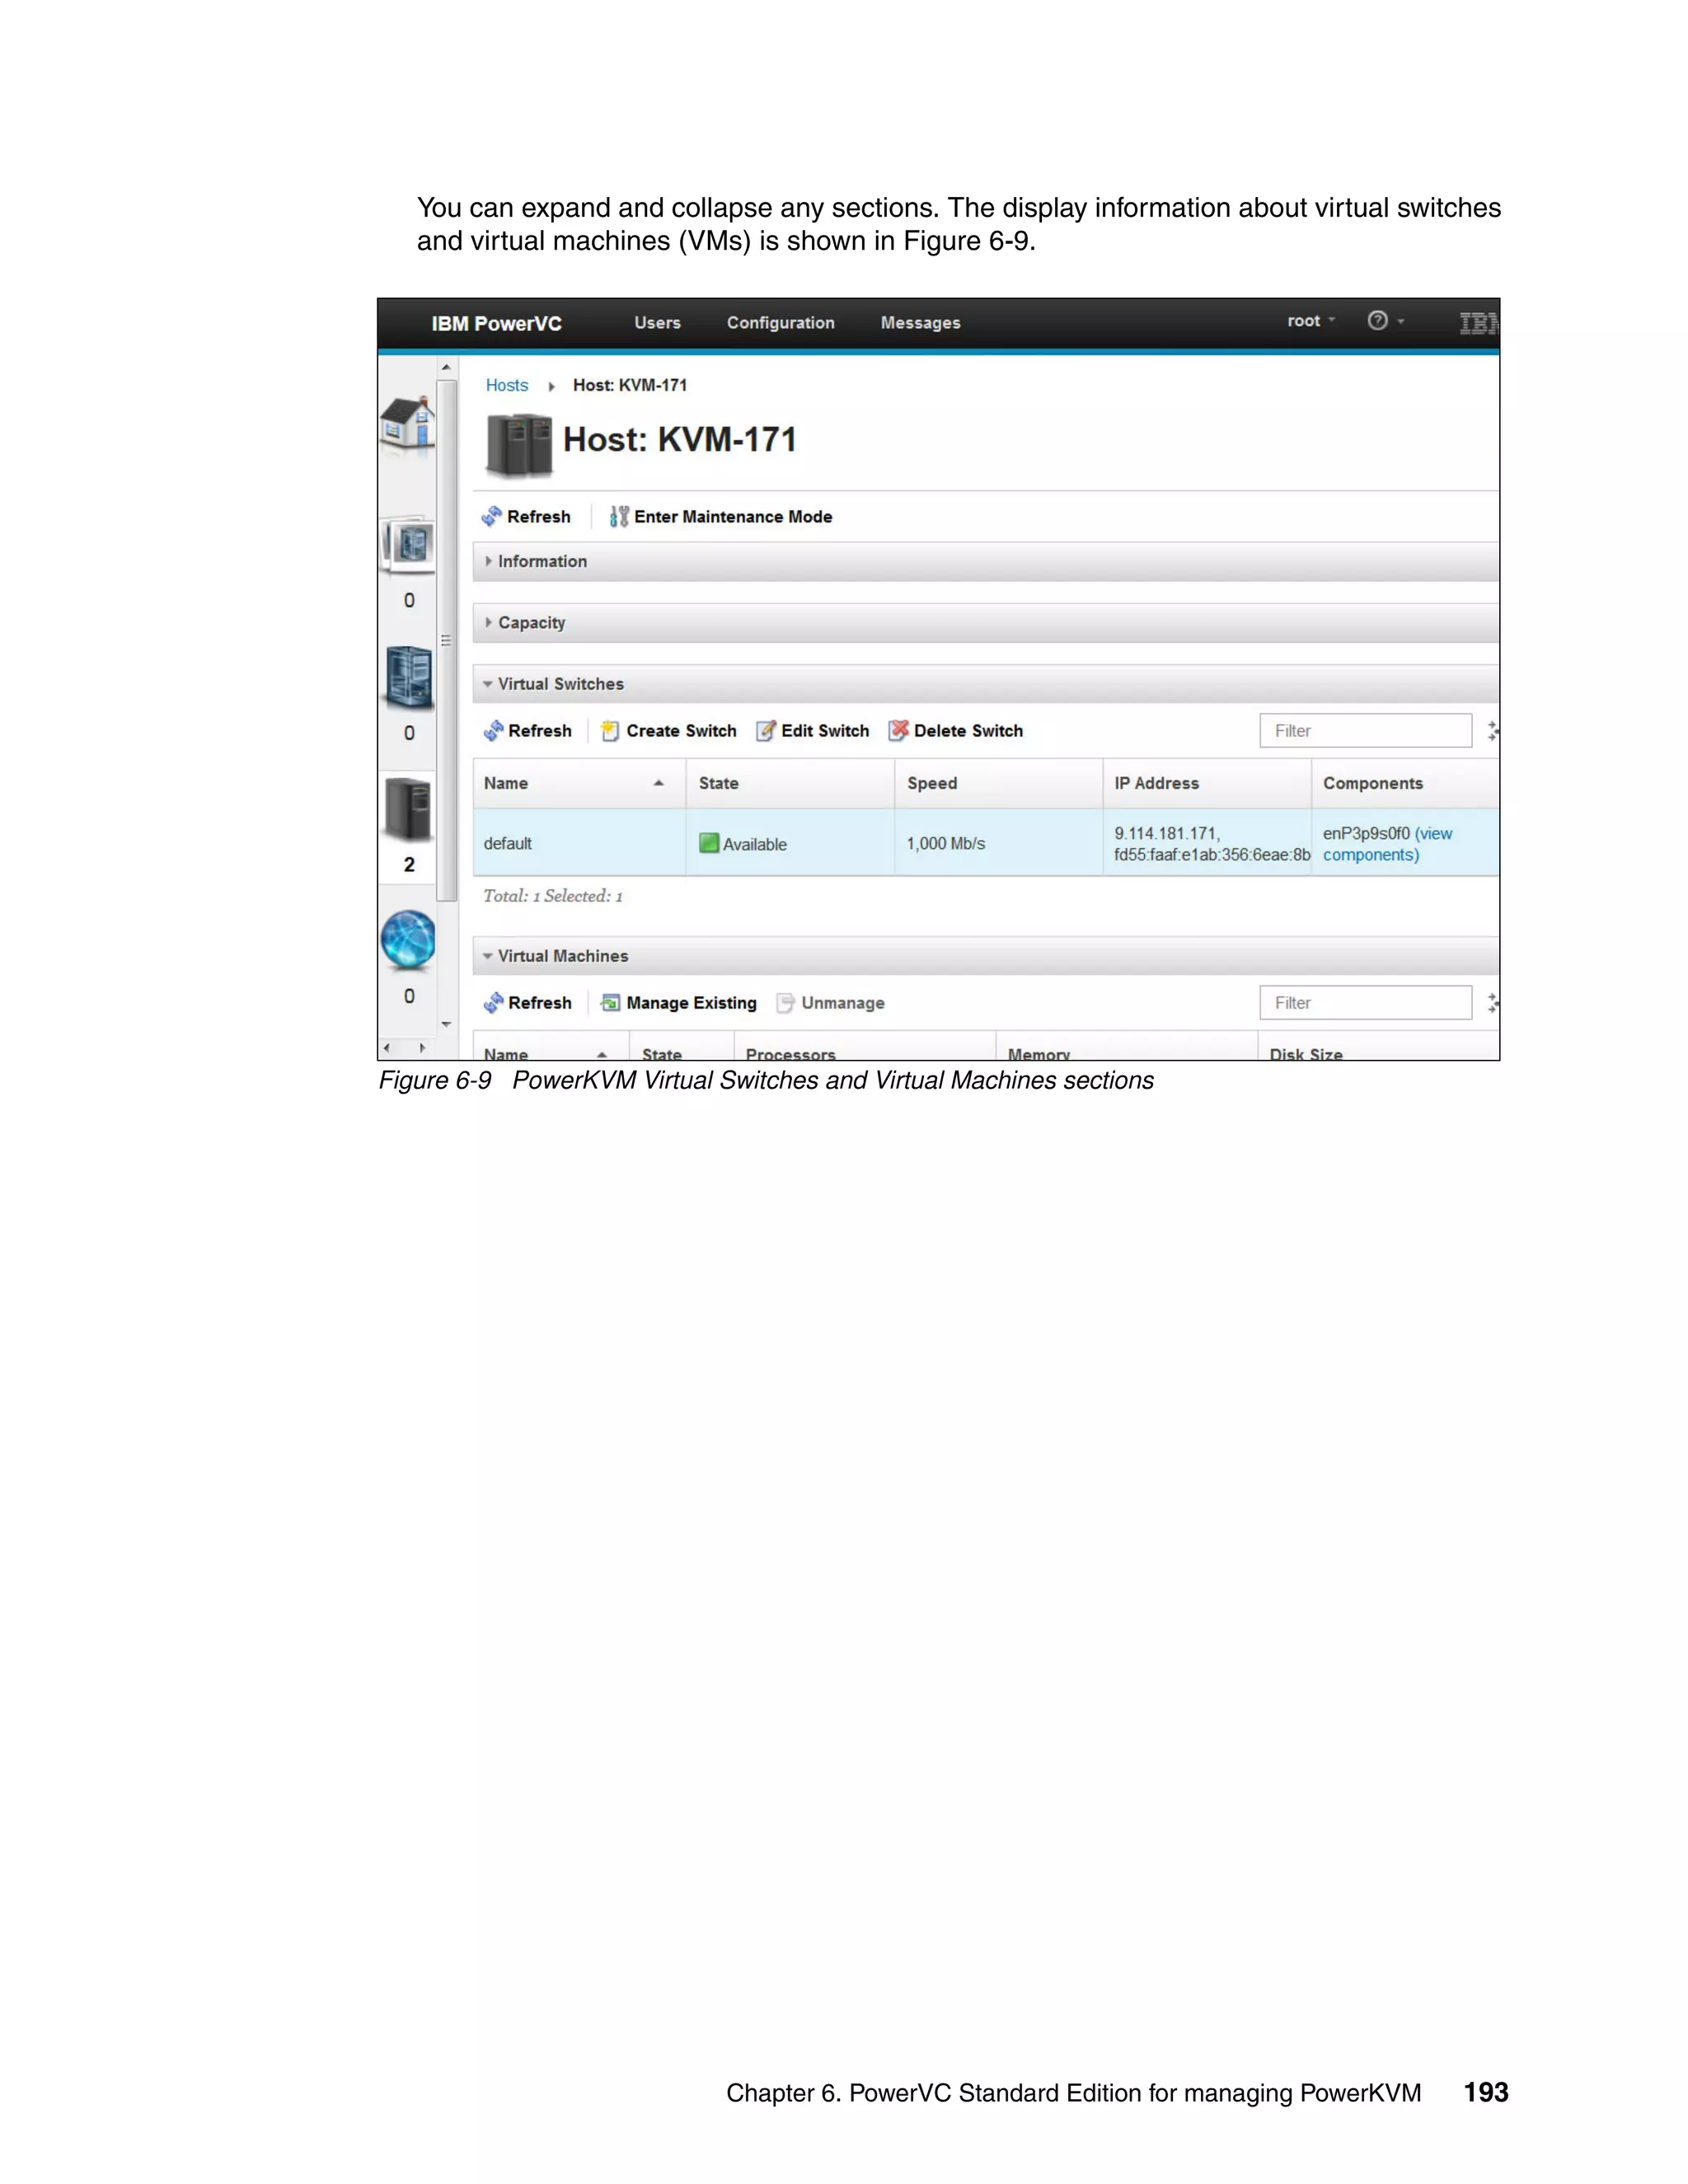Click Host: KVM-171 breadcrumb text
The width and height of the screenshot is (1688, 2184).
pos(630,386)
